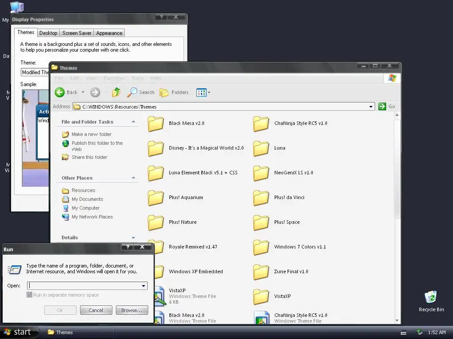This screenshot has height=339, width=453.
Task: Expand the Details section
Action: pos(134,238)
